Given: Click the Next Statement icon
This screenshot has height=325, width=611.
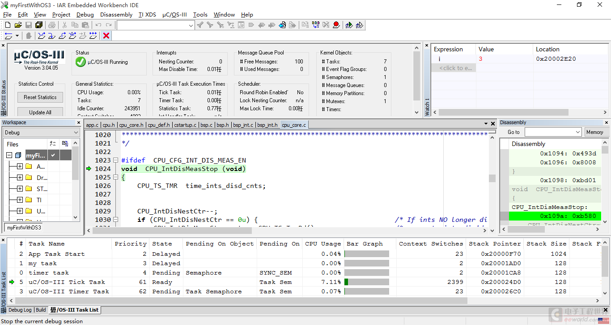Looking at the screenshot, I should (72, 36).
